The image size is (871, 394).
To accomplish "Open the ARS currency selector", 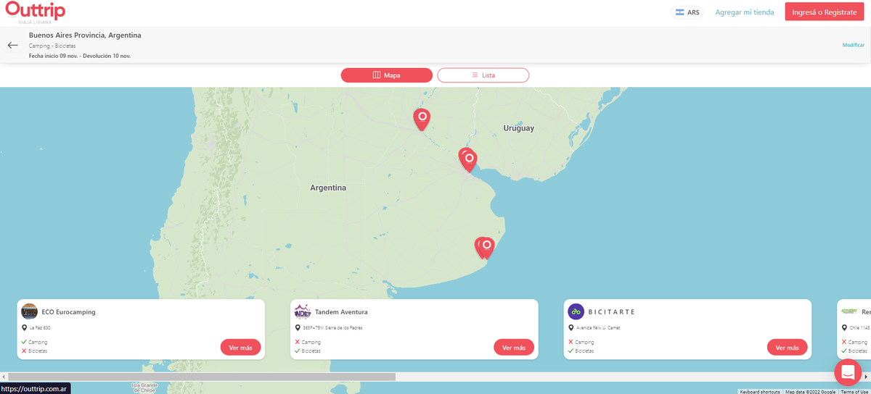I will (x=687, y=12).
